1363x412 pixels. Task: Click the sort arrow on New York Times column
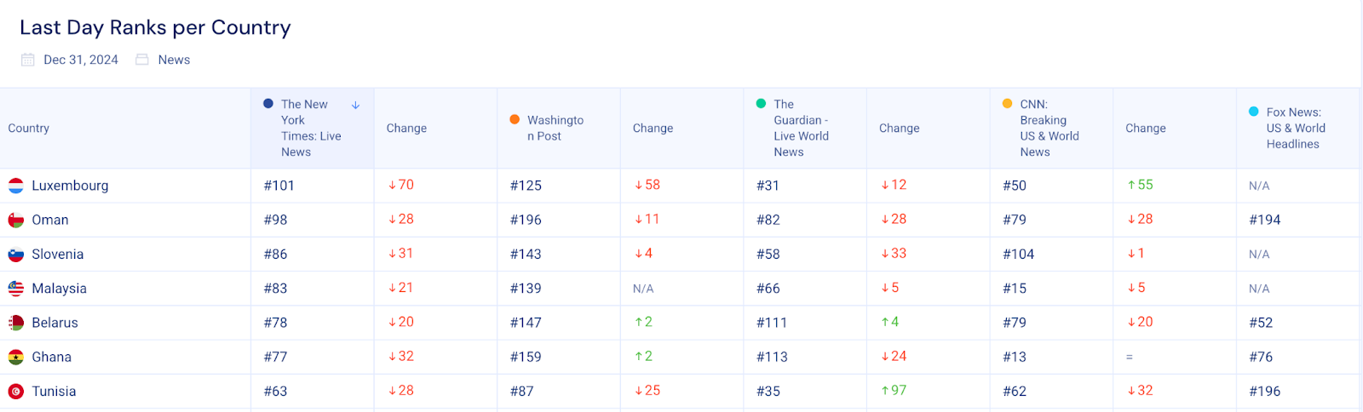(x=356, y=105)
